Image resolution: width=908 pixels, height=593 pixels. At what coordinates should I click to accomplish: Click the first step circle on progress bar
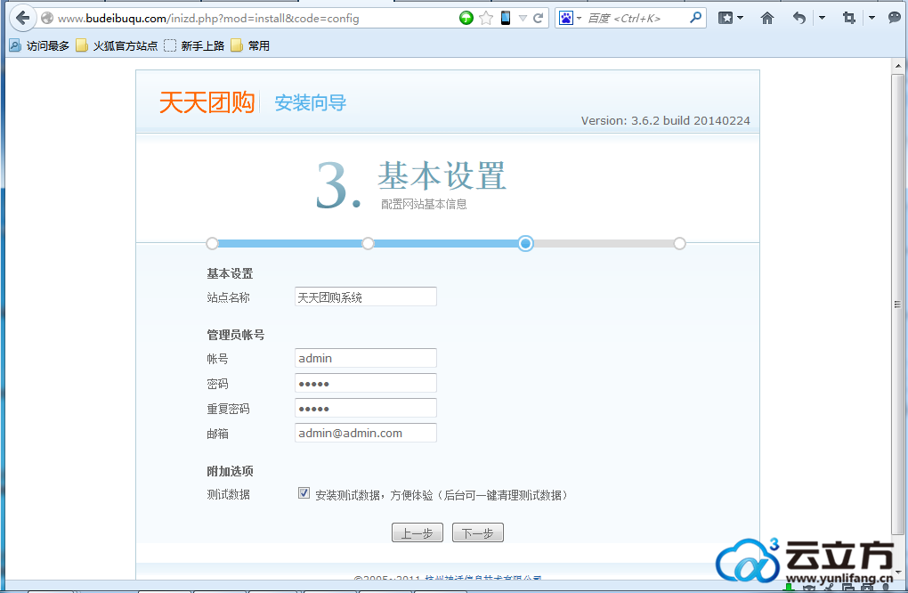click(212, 243)
